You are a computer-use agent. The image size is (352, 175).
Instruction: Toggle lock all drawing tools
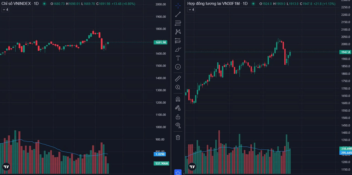(178, 117)
